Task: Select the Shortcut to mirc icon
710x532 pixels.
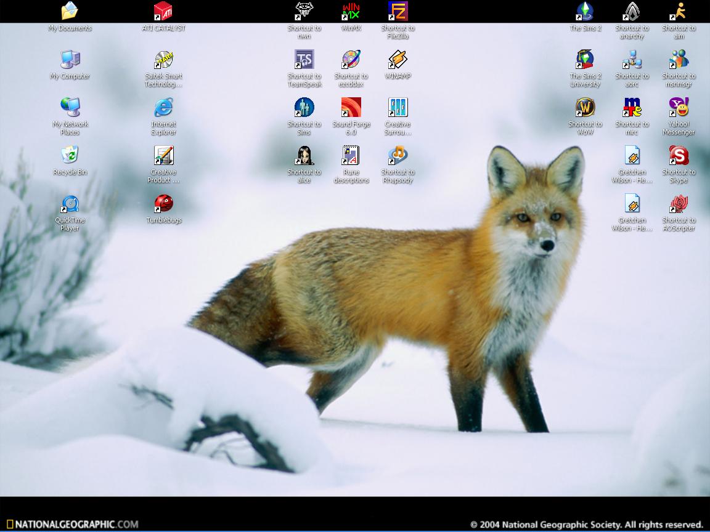Action: [x=632, y=108]
